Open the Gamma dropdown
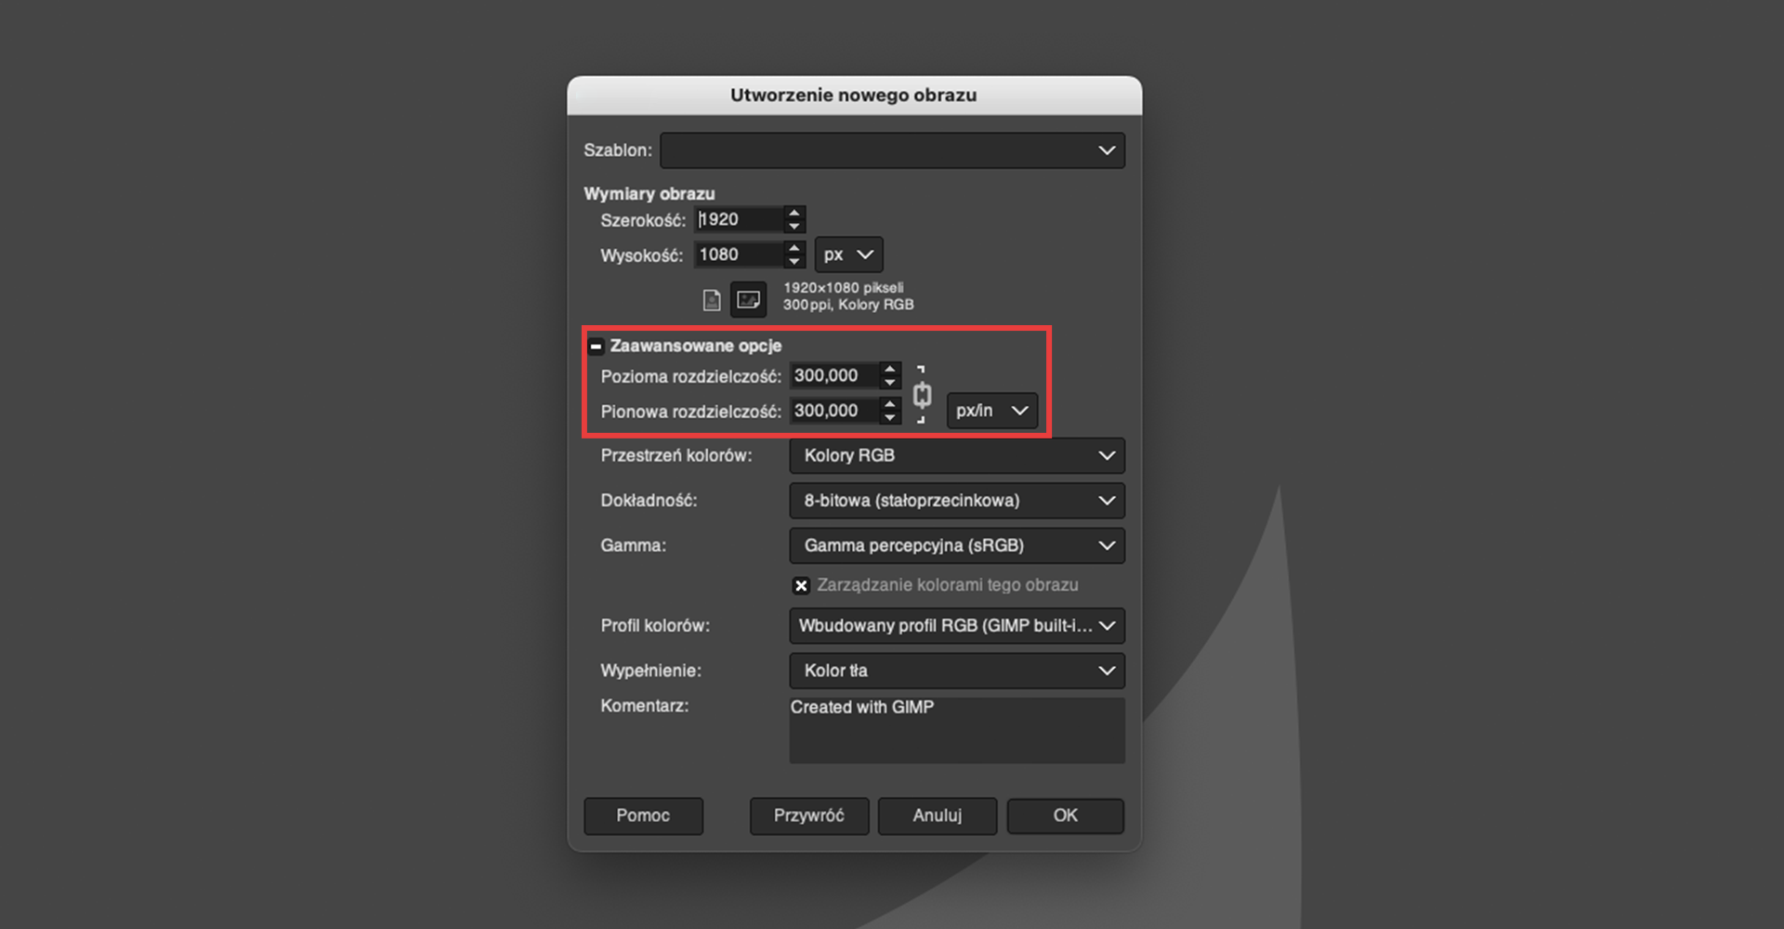Viewport: 1784px width, 929px height. [957, 545]
